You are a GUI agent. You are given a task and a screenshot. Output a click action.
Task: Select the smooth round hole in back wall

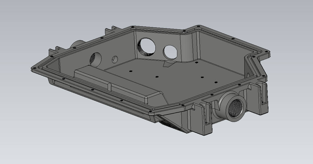[170, 51]
